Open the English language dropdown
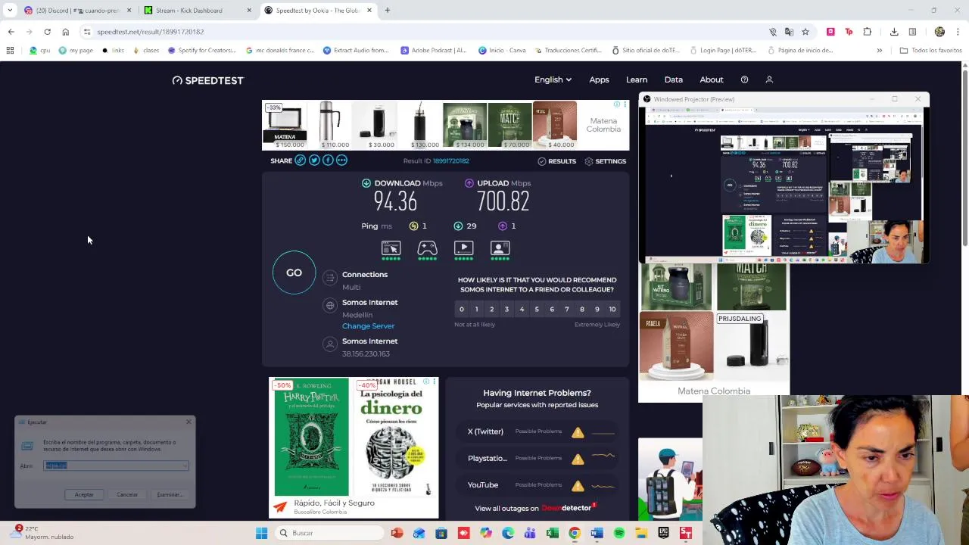 click(x=553, y=79)
